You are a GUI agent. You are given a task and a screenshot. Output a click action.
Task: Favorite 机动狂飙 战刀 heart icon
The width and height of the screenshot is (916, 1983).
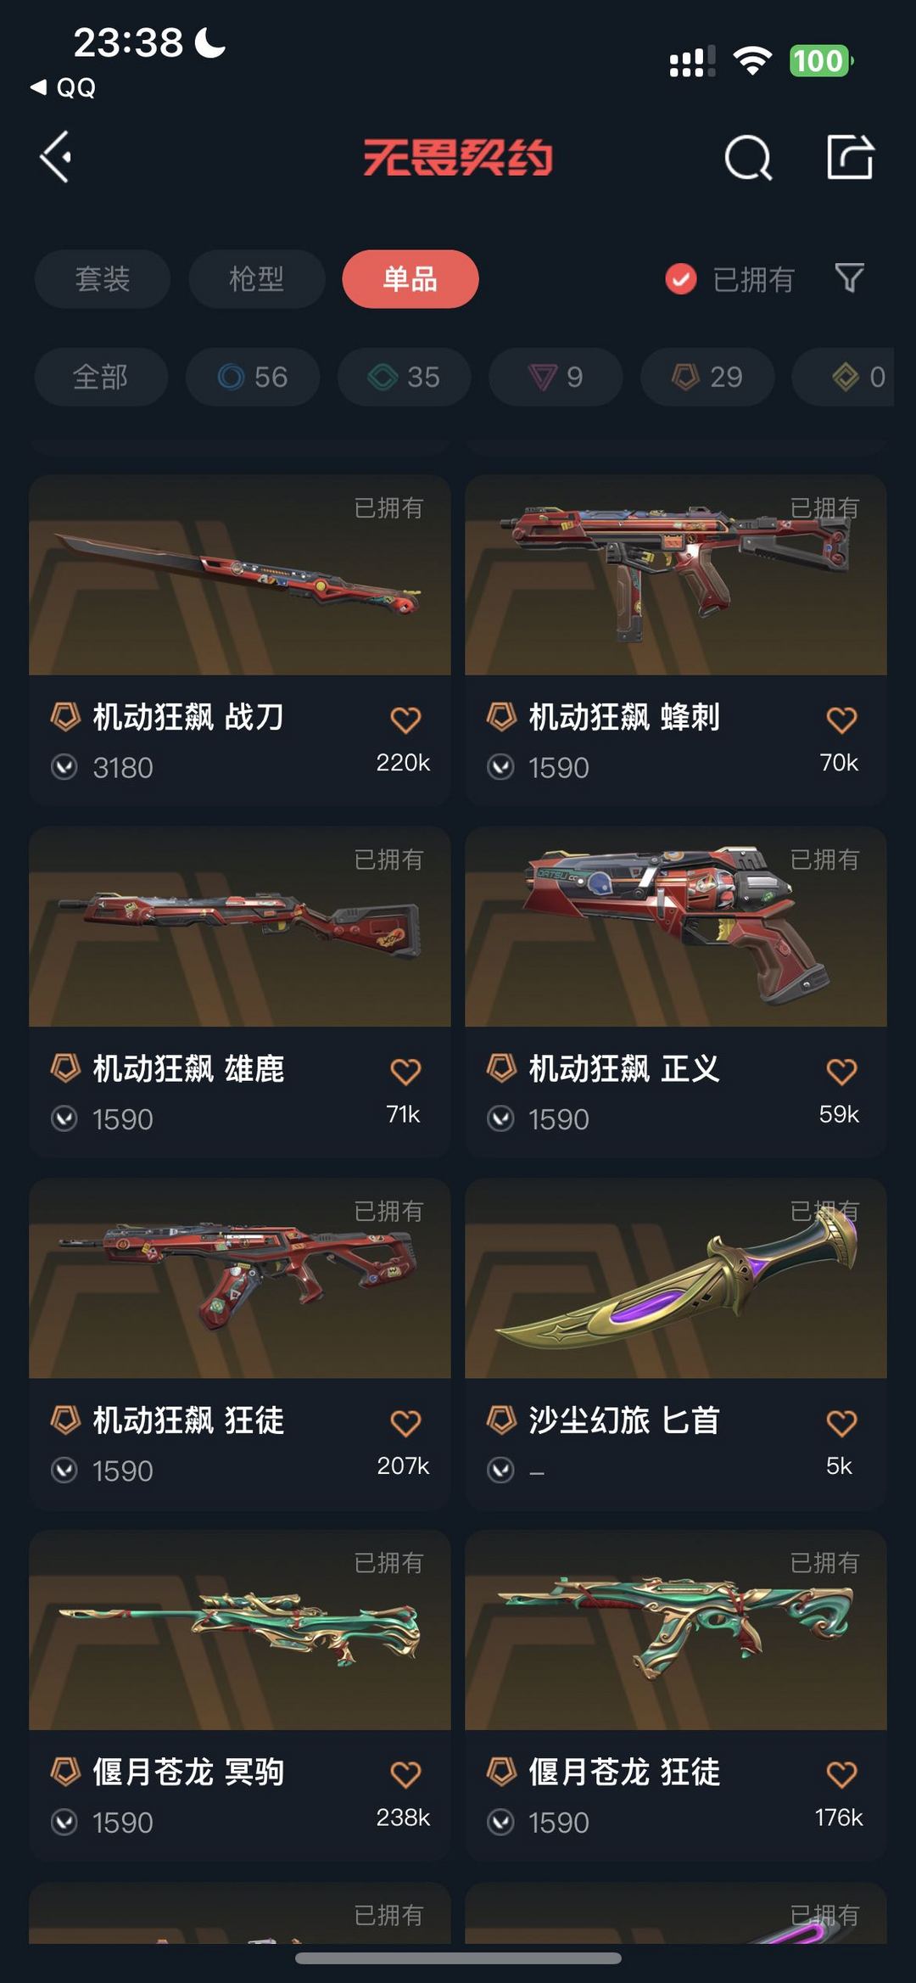(405, 720)
